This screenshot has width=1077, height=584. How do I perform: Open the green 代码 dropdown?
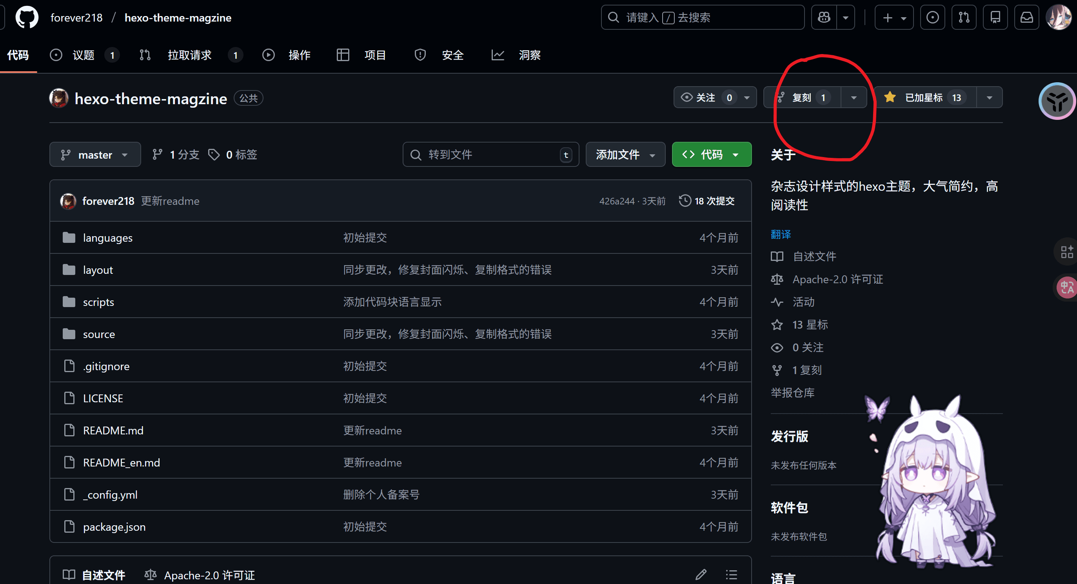click(711, 155)
